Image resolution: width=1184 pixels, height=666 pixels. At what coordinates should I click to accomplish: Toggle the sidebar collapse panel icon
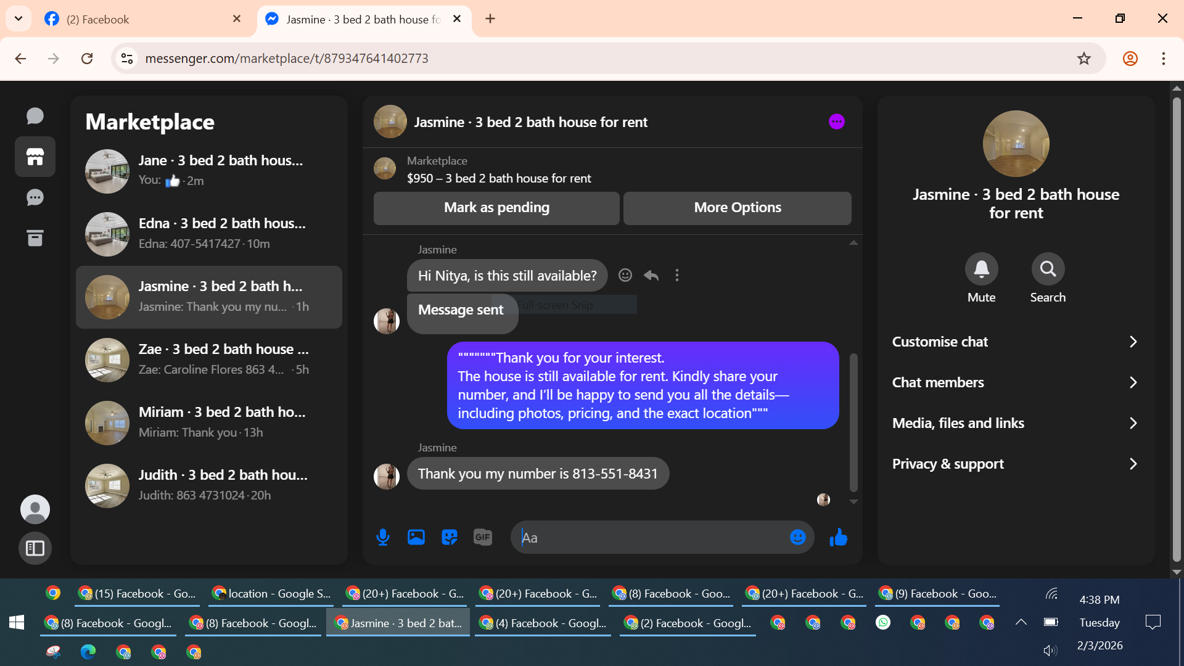[35, 548]
